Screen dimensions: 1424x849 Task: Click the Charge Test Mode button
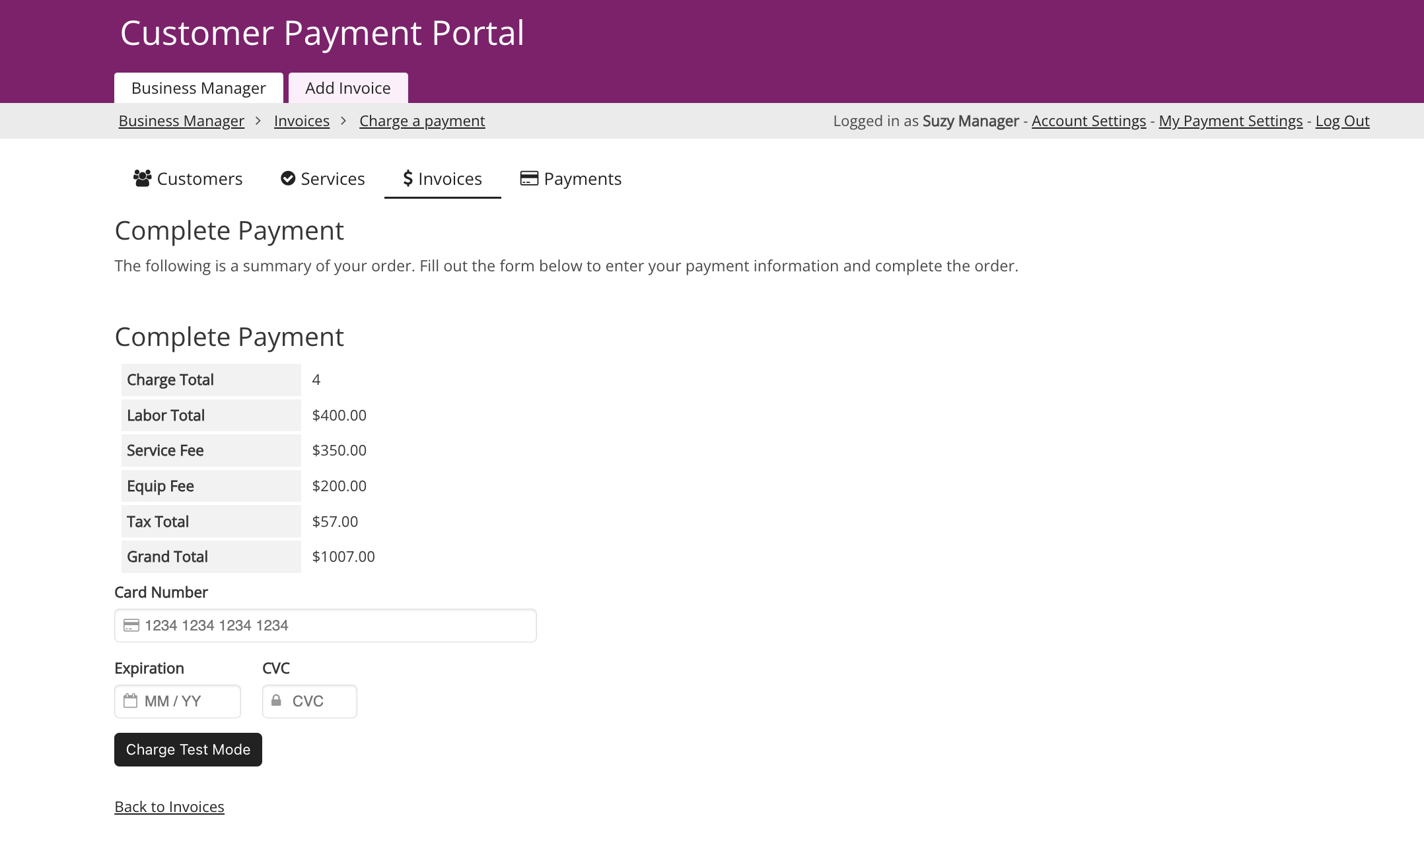pyautogui.click(x=188, y=749)
